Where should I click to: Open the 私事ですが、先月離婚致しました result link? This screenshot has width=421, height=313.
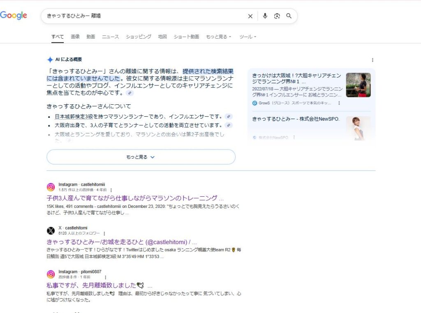99,285
